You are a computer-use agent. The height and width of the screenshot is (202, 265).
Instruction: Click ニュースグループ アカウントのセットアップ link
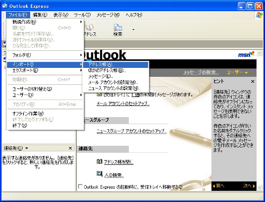coord(131,131)
